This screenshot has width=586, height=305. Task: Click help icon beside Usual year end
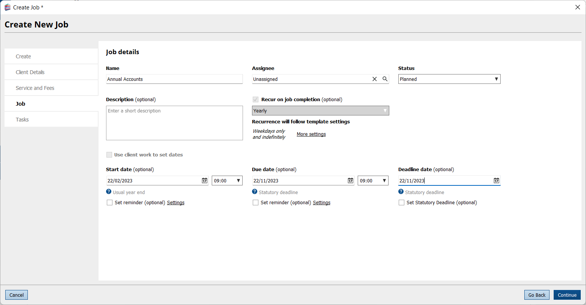click(x=109, y=192)
